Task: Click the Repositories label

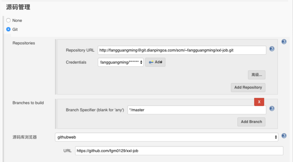Action: point(24,43)
